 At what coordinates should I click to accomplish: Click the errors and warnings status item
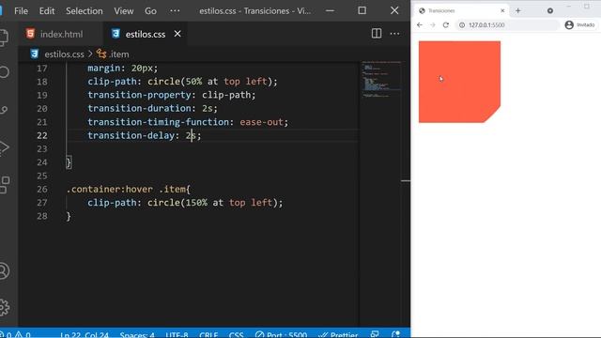pyautogui.click(x=16, y=334)
